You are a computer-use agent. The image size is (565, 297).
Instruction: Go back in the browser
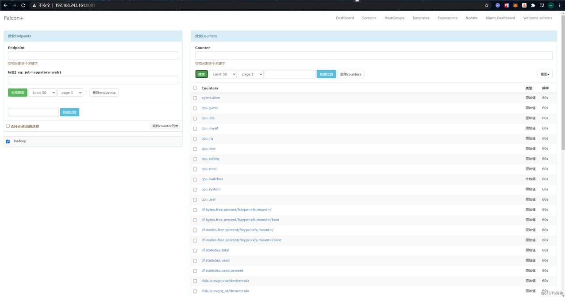(5, 5)
